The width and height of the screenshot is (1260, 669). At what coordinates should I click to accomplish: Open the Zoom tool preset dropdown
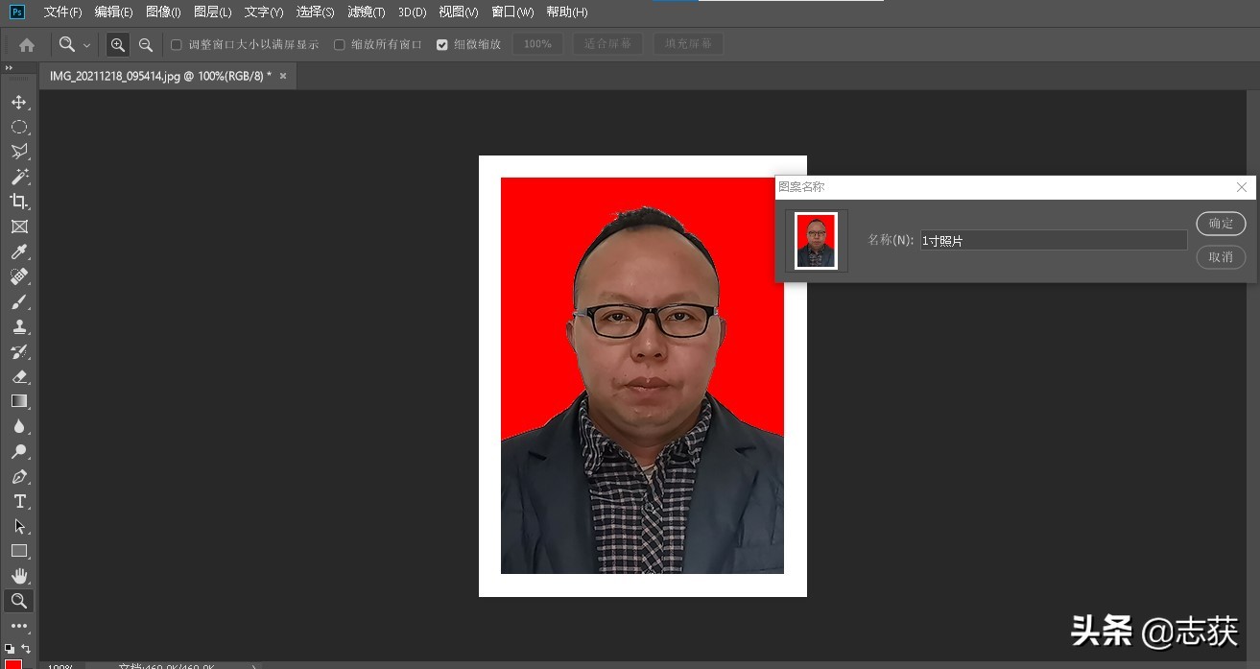86,44
